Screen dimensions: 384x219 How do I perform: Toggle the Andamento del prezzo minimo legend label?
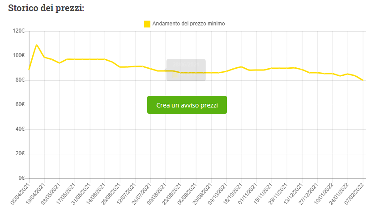click(188, 24)
